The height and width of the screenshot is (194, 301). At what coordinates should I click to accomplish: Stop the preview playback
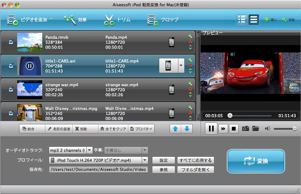[x=233, y=129]
